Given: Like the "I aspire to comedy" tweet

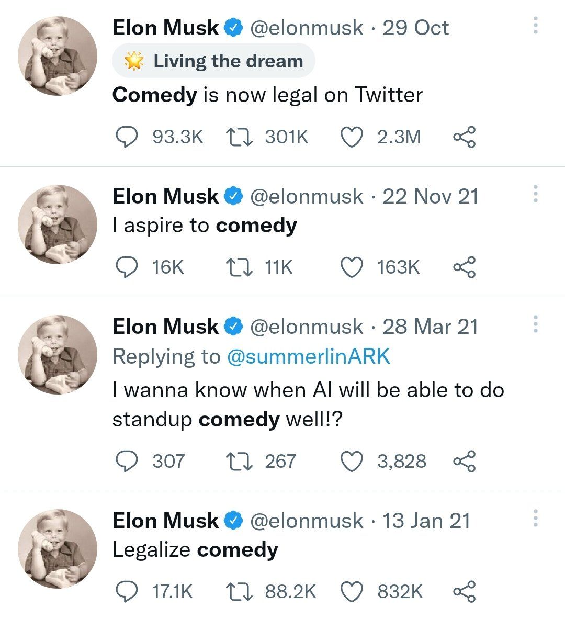Looking at the screenshot, I should [x=352, y=267].
